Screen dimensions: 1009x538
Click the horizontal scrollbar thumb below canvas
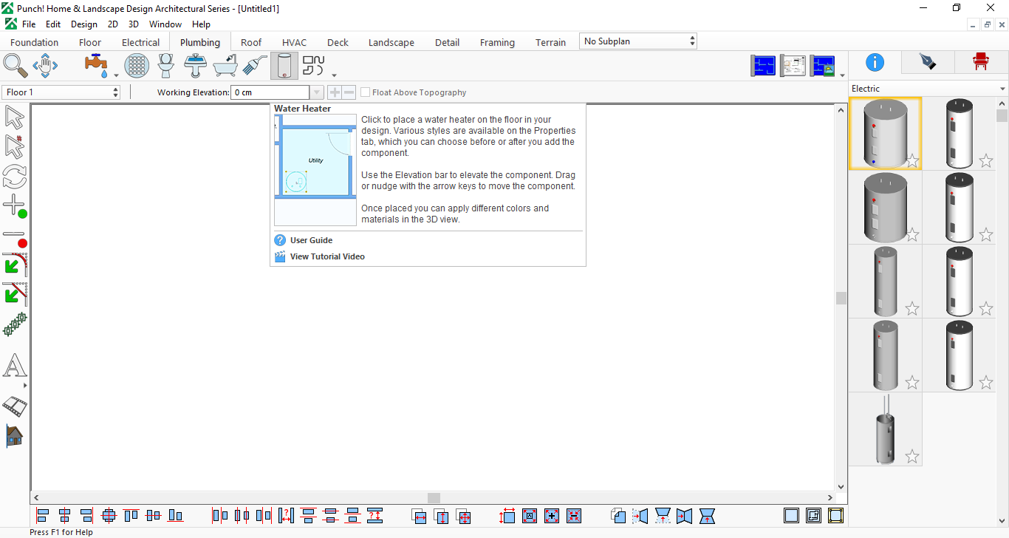pyautogui.click(x=434, y=498)
